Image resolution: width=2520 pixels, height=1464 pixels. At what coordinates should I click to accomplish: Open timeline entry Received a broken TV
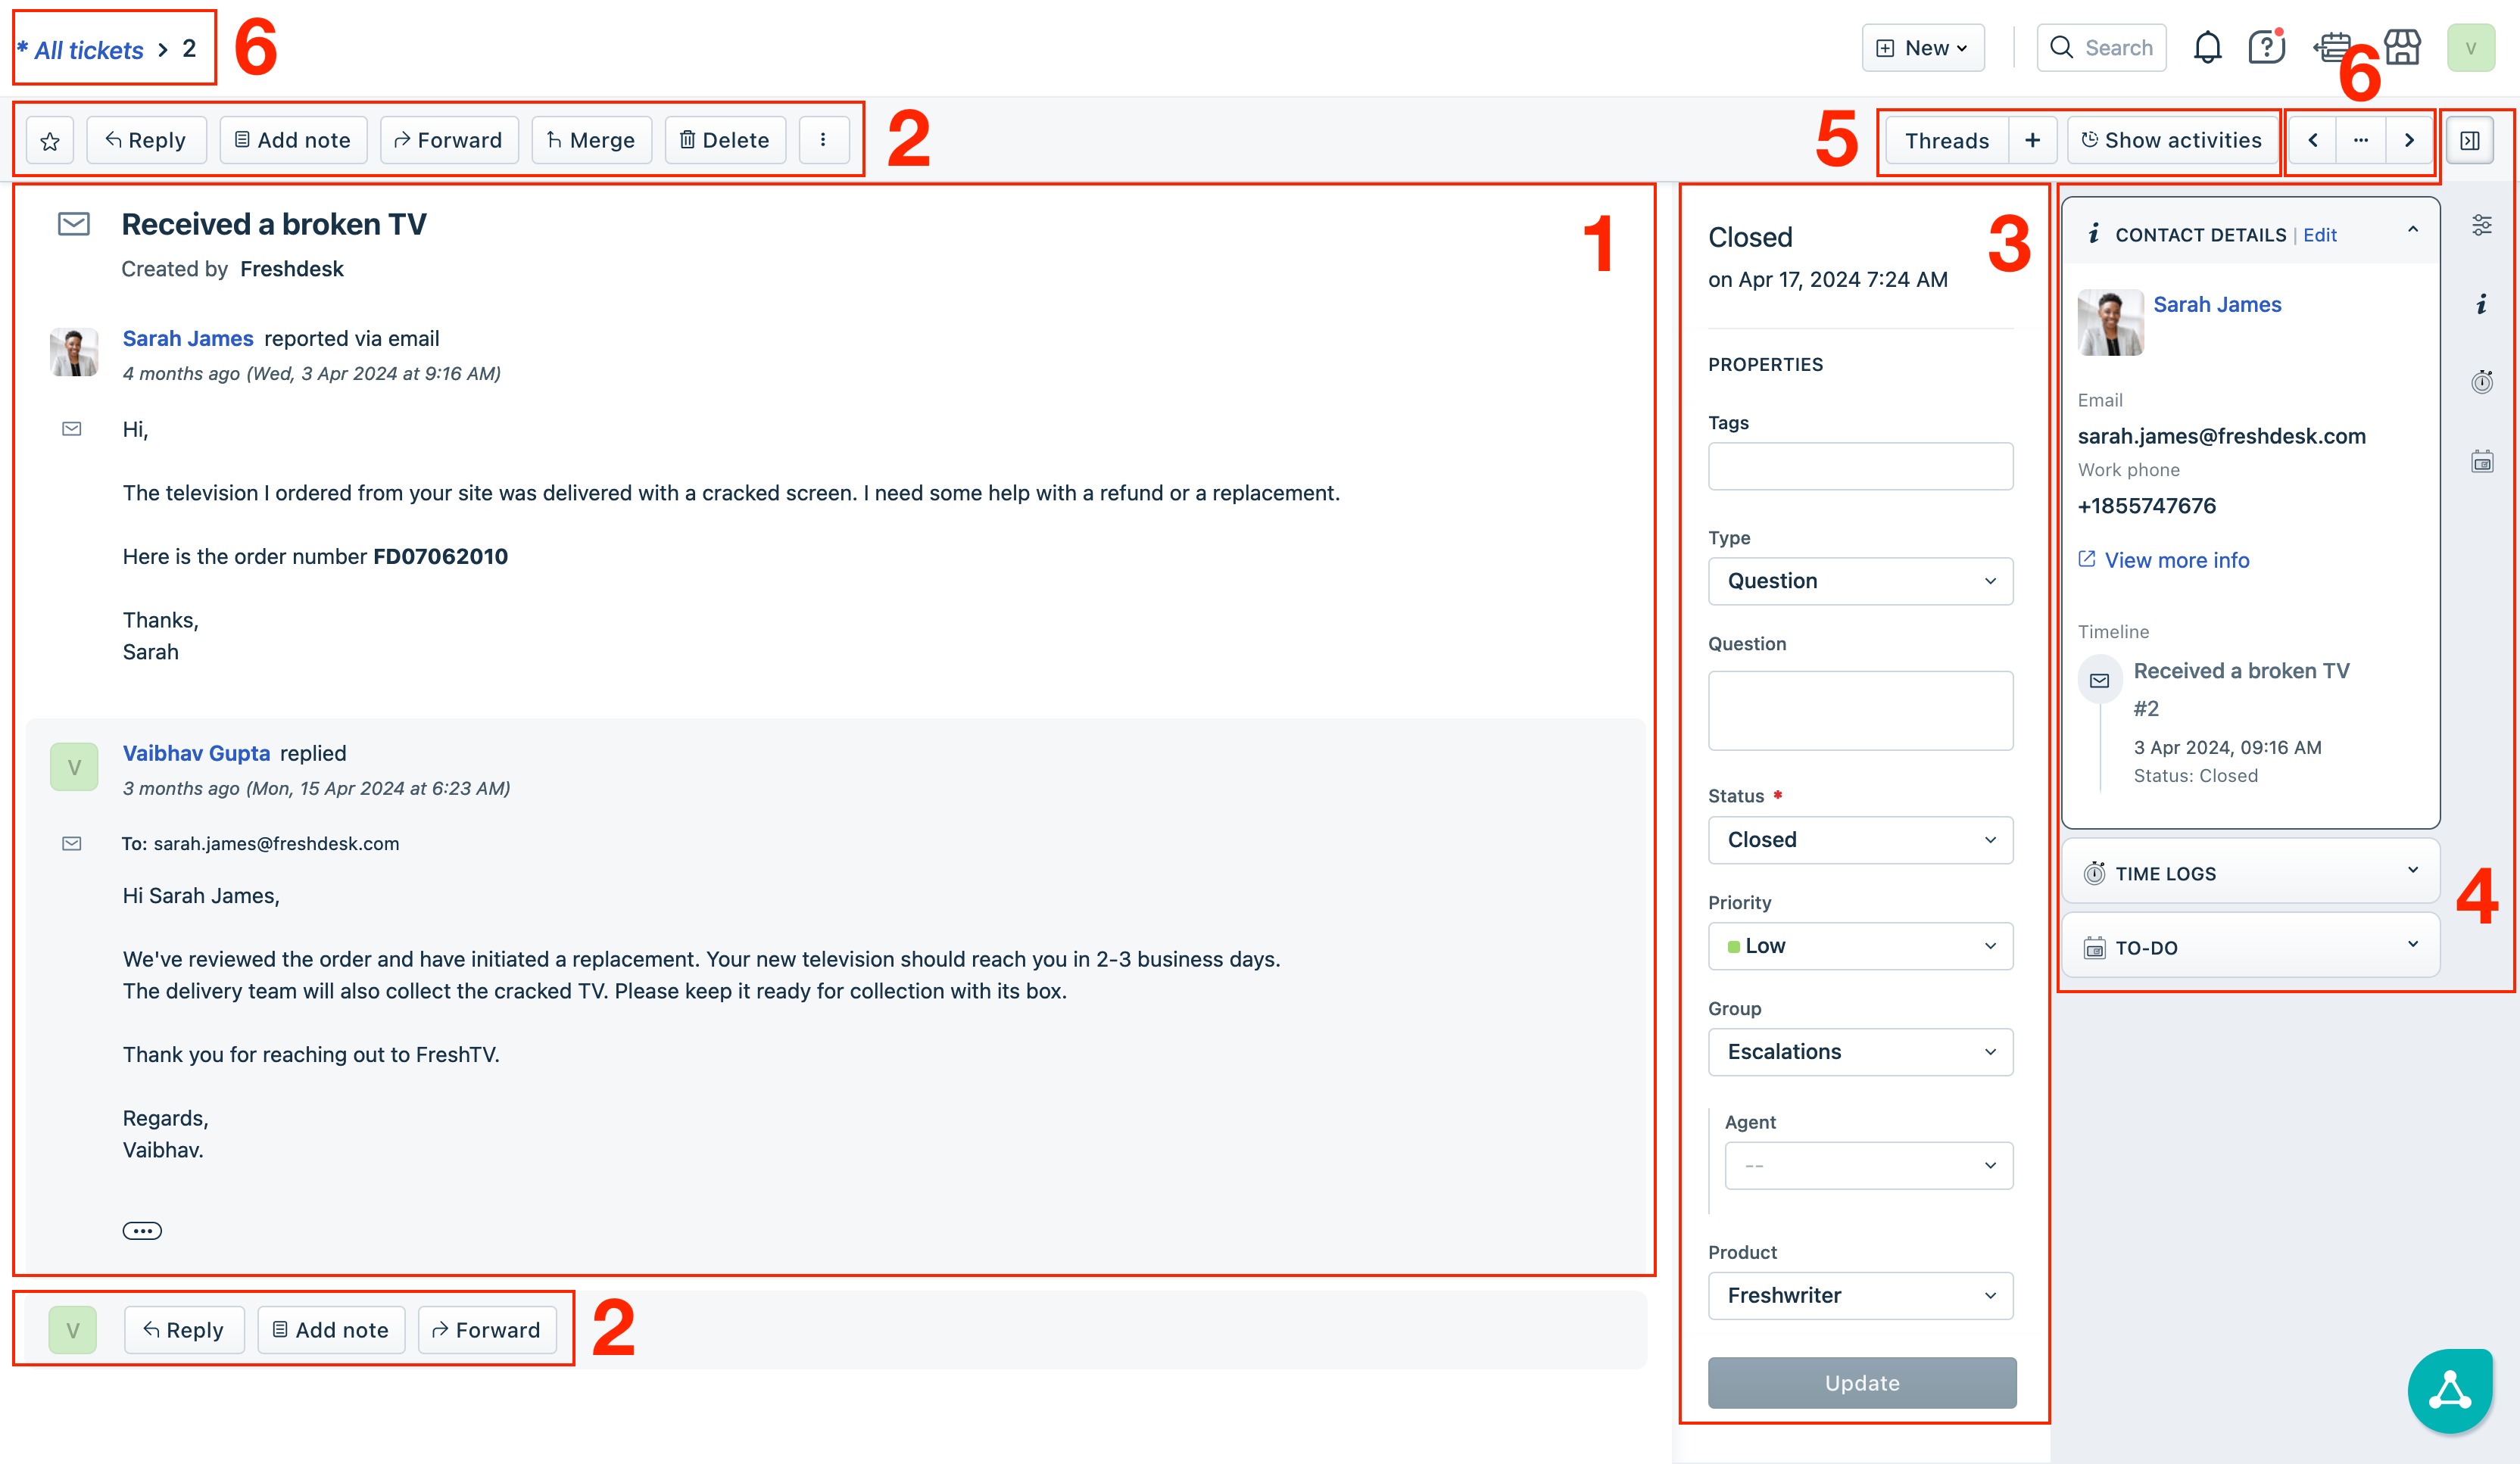coord(2241,671)
